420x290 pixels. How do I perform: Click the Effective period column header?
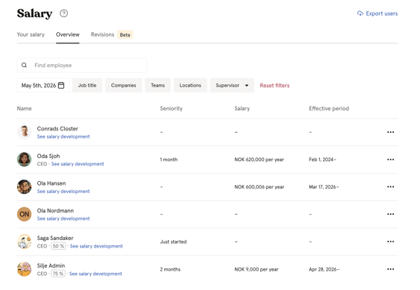(x=329, y=108)
